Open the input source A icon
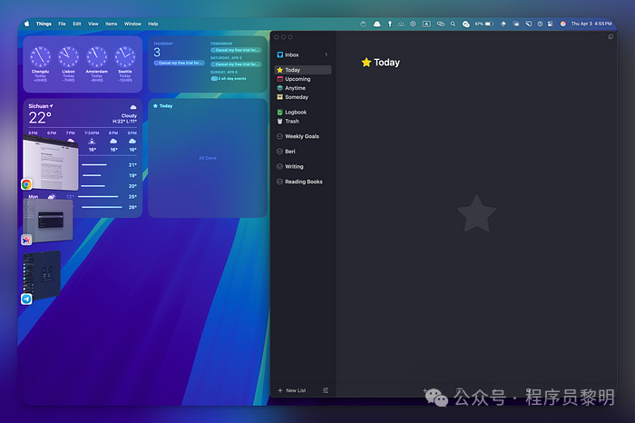The image size is (635, 423). coord(426,24)
